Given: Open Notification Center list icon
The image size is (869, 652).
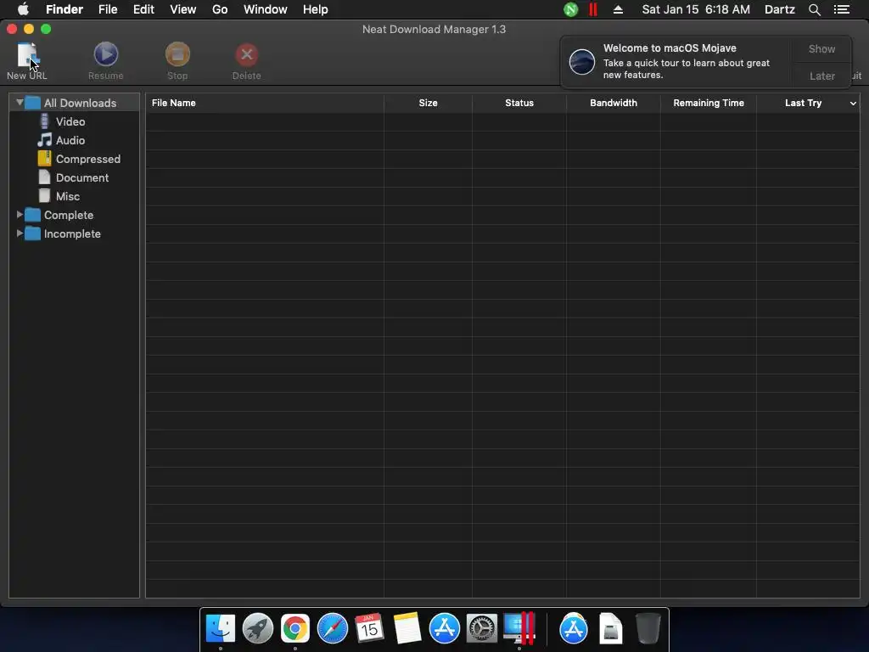Looking at the screenshot, I should [x=841, y=9].
